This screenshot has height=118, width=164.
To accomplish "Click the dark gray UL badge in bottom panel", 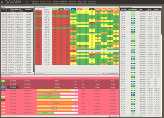I will click(3, 100).
